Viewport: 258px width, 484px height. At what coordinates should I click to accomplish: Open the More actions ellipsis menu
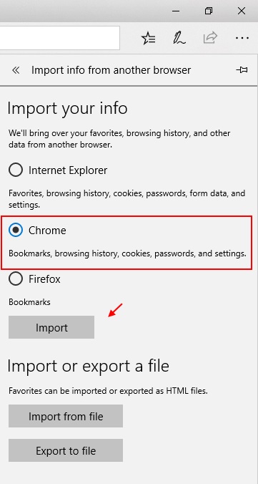[x=242, y=38]
